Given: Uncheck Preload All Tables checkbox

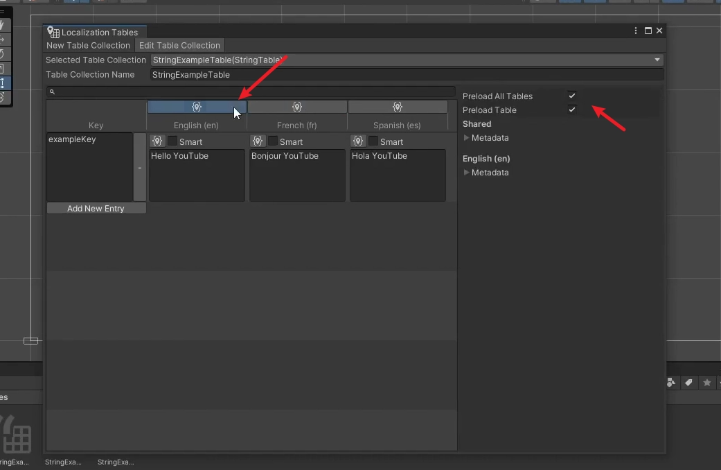Looking at the screenshot, I should (x=571, y=96).
